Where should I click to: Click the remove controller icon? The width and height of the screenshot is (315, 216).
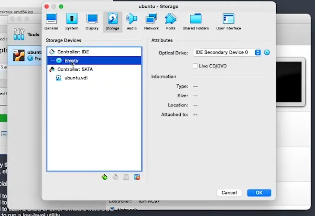tap(115, 177)
